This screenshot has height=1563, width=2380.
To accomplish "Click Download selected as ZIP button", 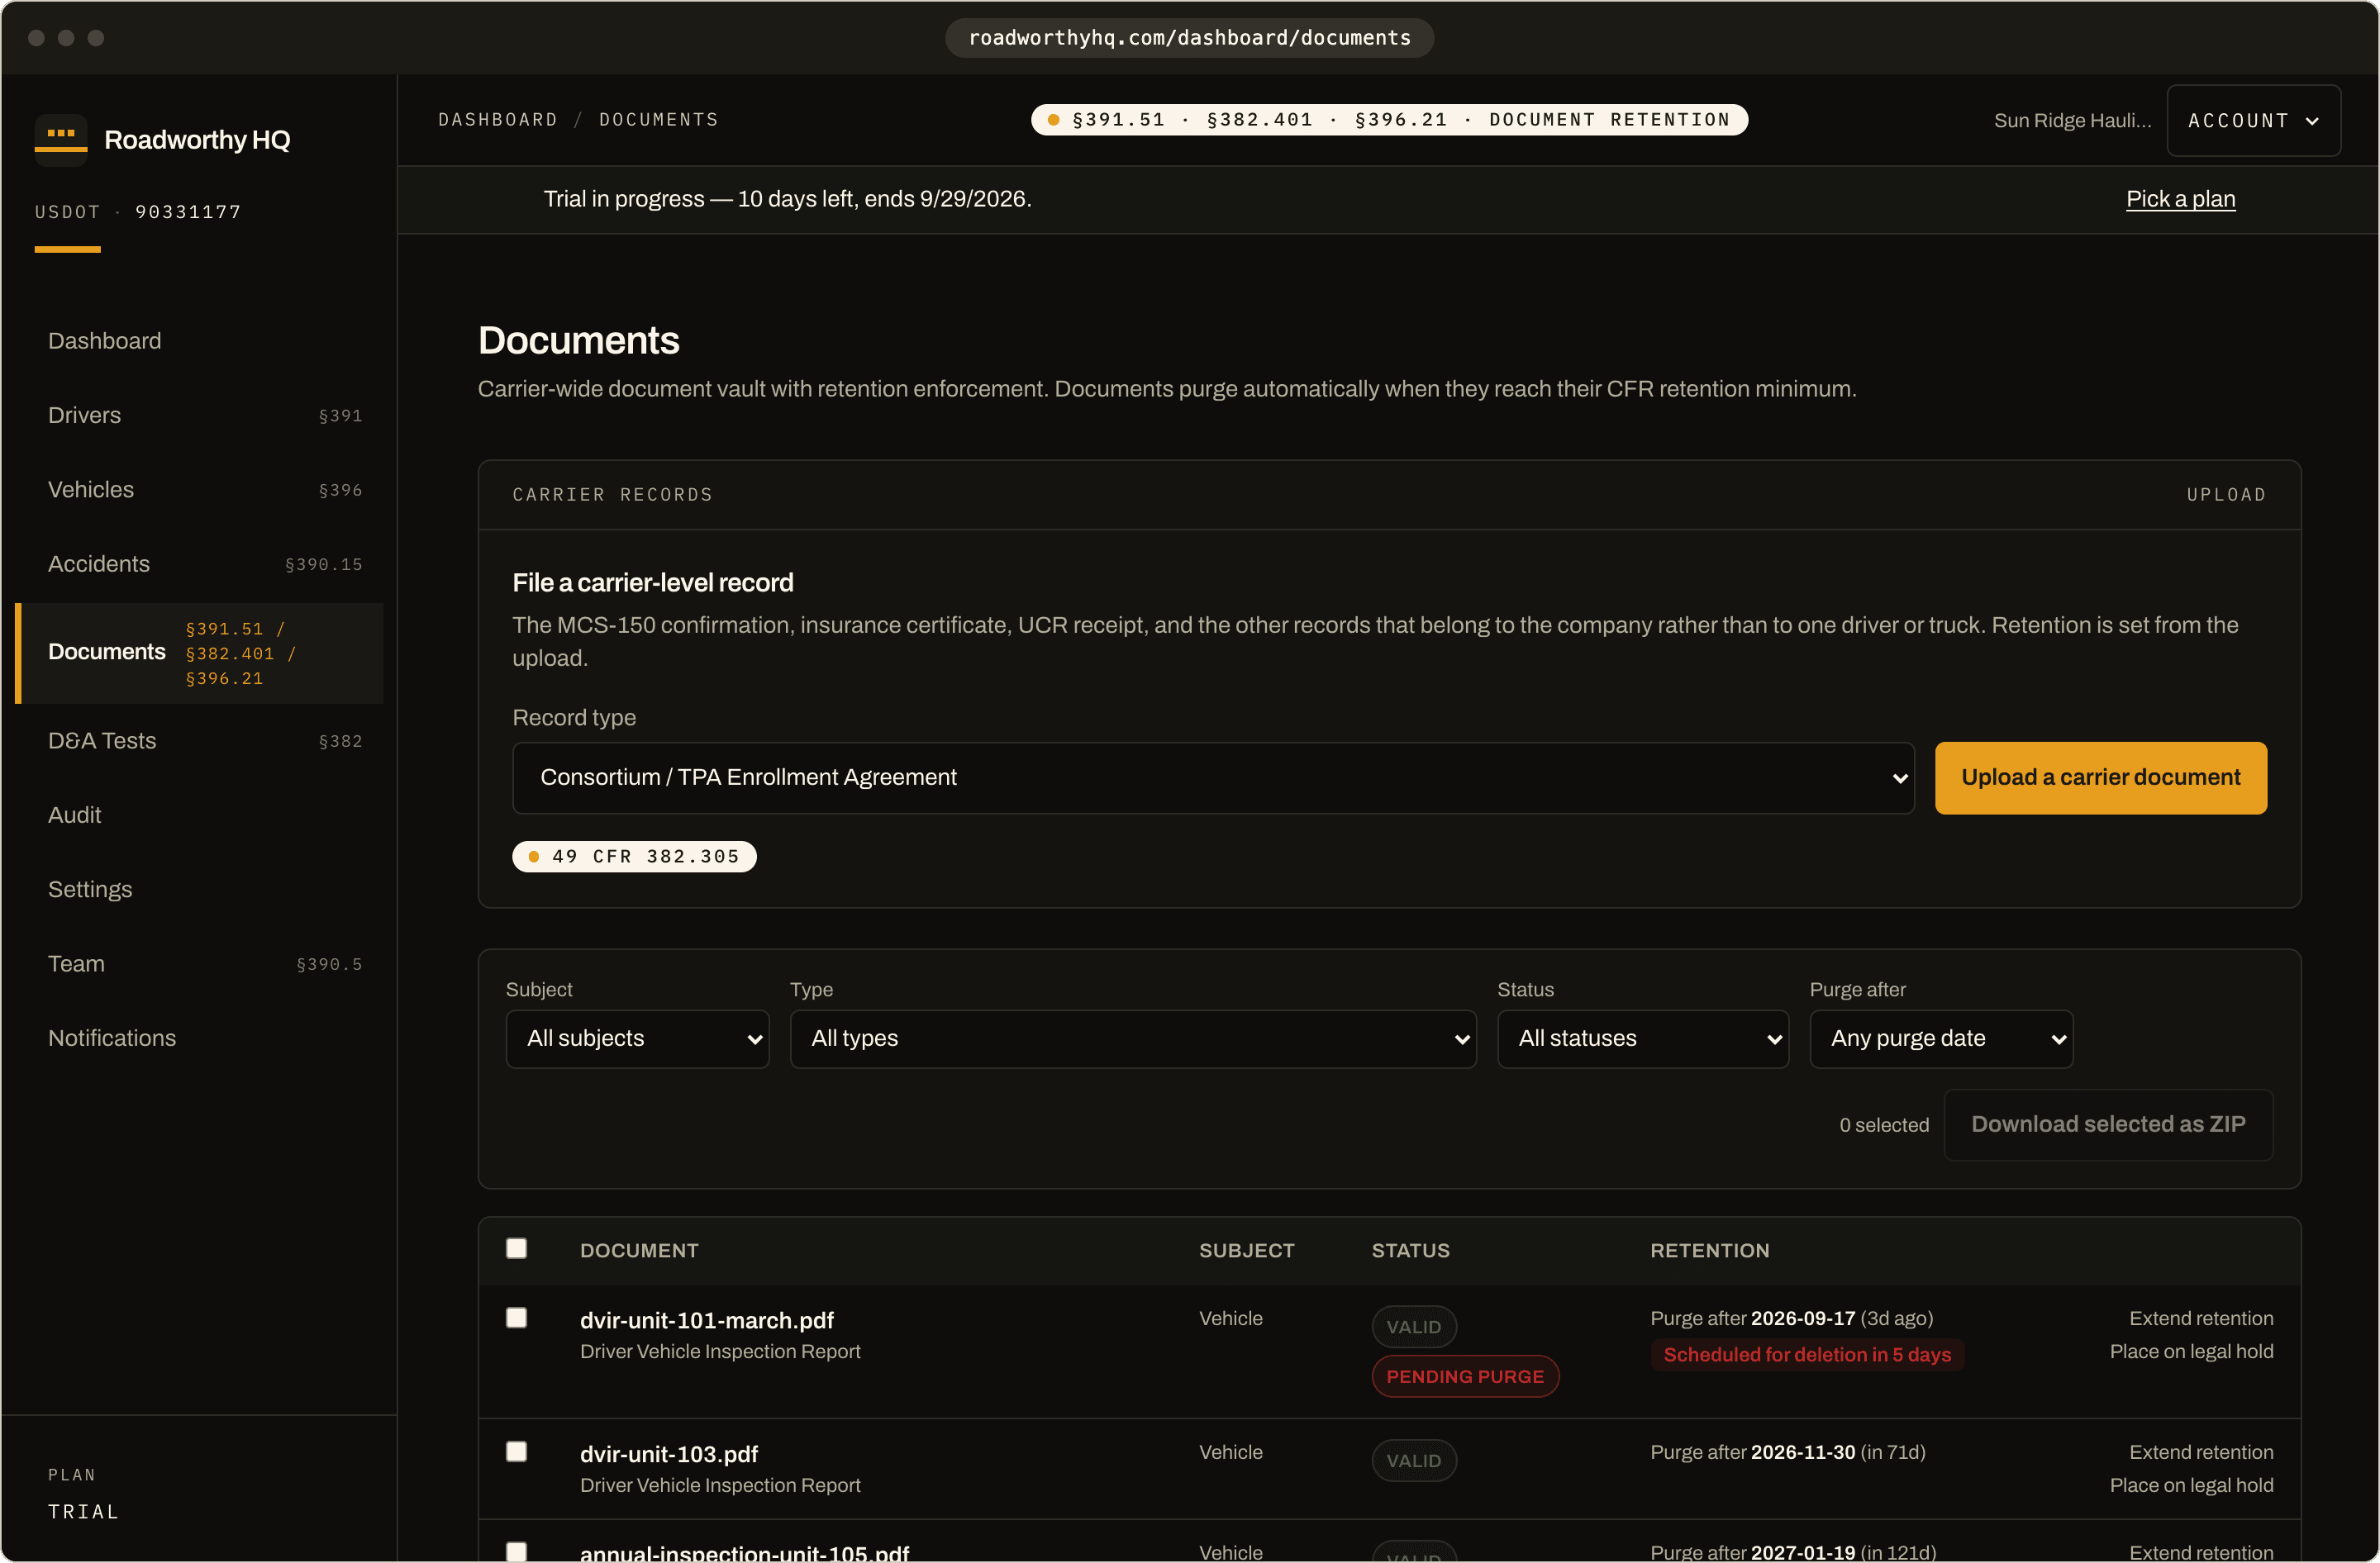I will (2108, 1125).
